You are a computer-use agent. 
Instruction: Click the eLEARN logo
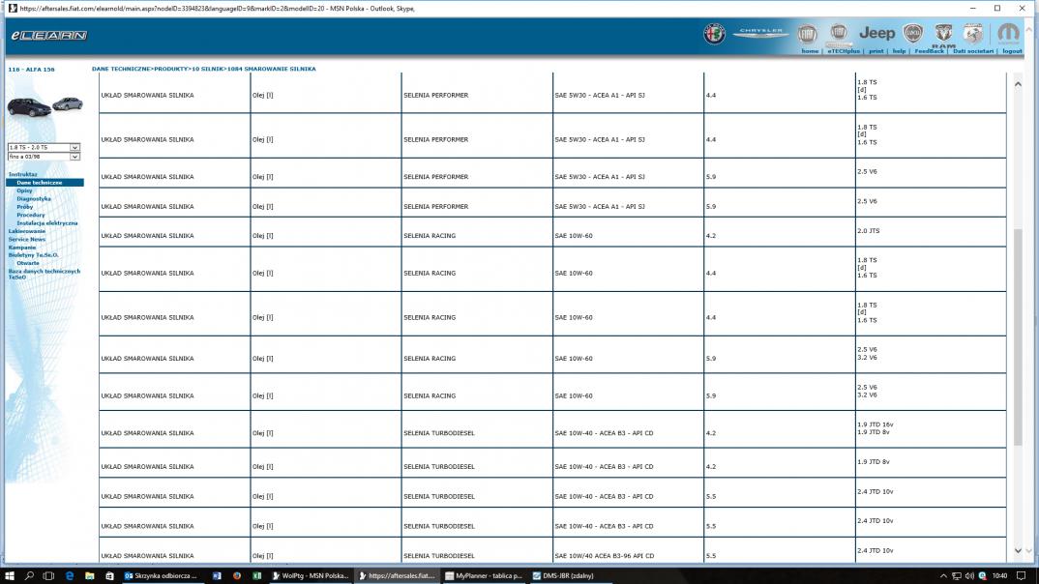point(49,35)
